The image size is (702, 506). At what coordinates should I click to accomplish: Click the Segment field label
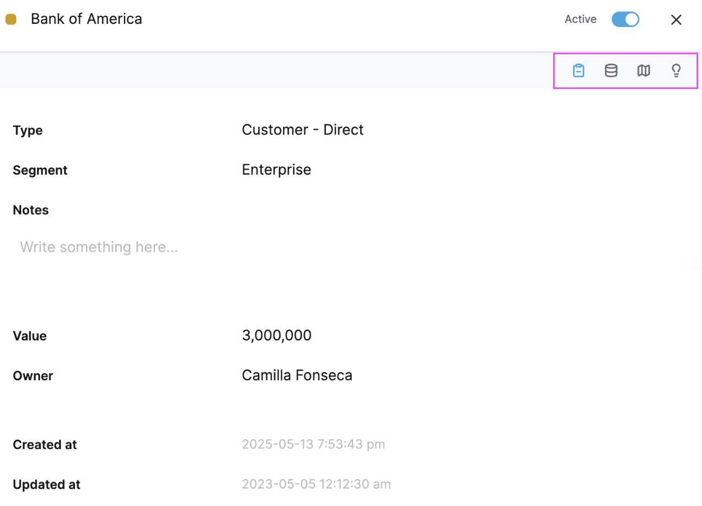coord(40,170)
